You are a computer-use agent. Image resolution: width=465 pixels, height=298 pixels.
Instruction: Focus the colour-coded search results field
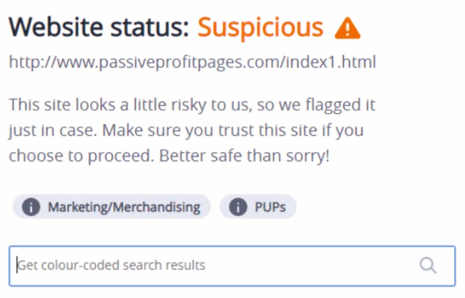(232, 266)
